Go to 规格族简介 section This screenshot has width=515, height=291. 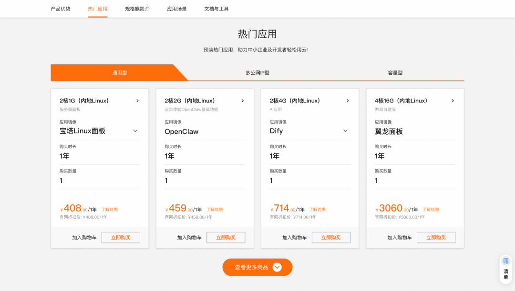pyautogui.click(x=137, y=9)
